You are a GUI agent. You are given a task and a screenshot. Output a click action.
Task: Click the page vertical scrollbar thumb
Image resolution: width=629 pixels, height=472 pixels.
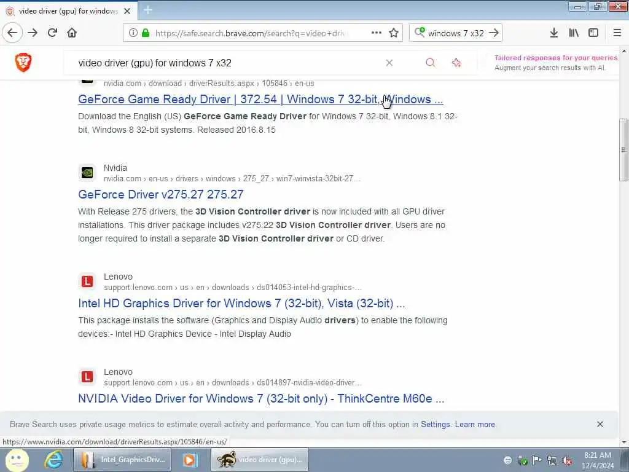[x=624, y=150]
